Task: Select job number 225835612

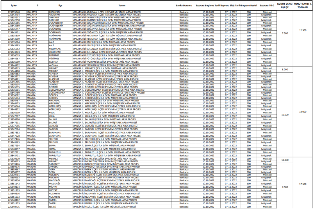Action: 14,17
